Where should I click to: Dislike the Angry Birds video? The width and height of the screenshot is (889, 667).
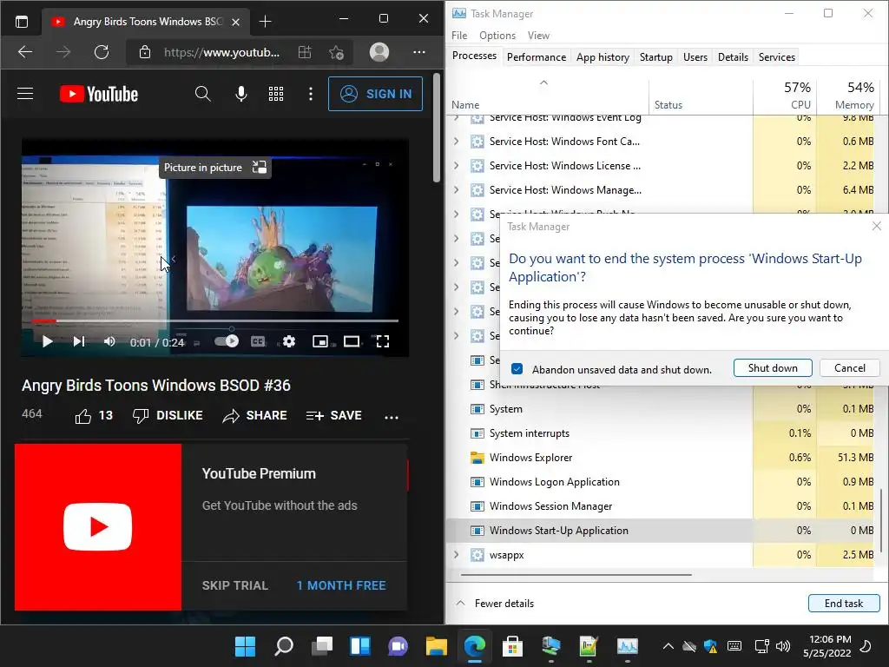click(168, 416)
